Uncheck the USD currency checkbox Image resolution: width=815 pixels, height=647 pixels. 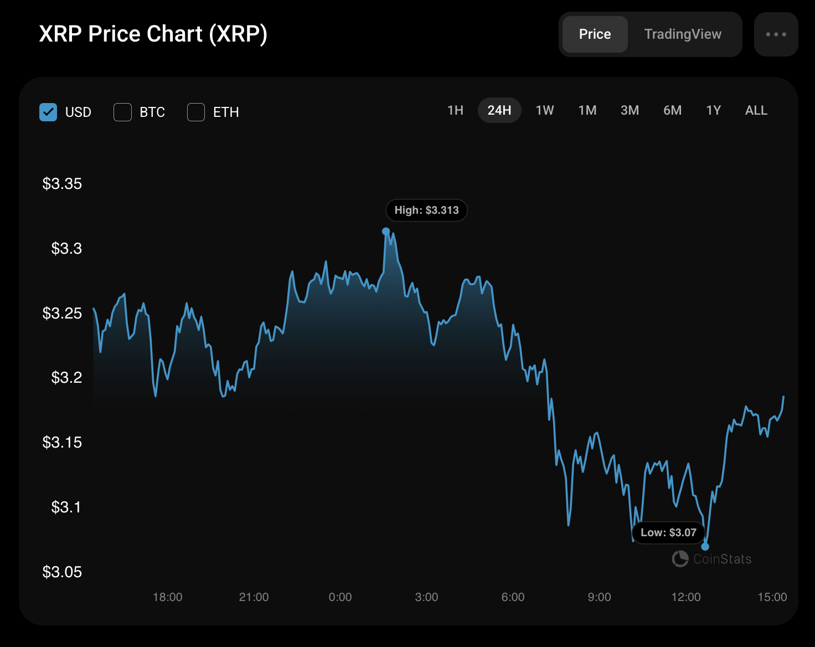pos(48,112)
